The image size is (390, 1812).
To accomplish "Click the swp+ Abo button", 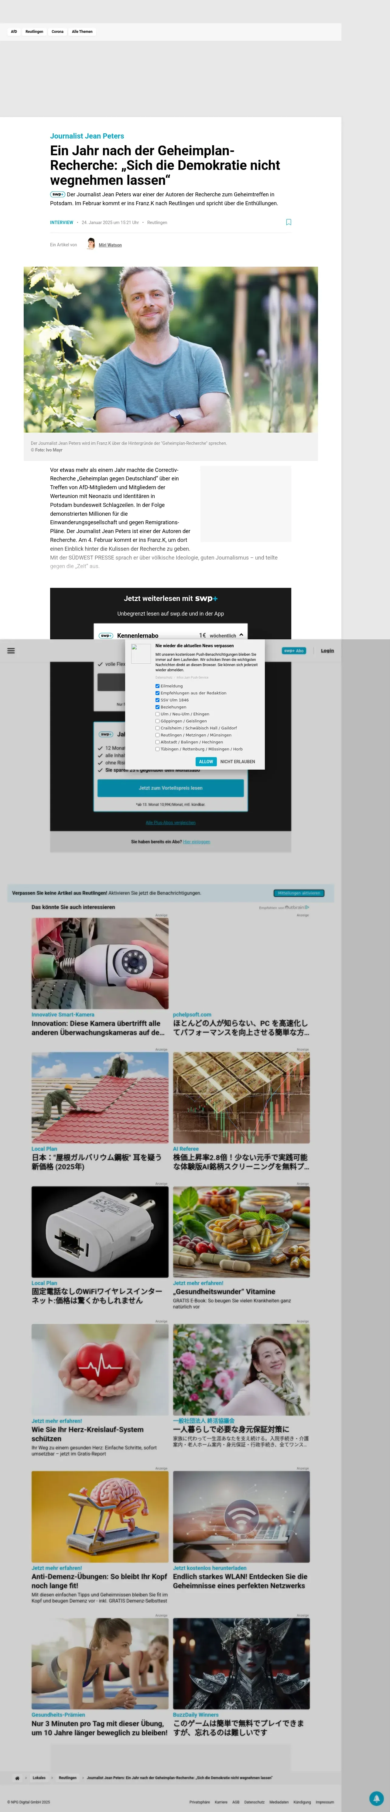I will 294,651.
